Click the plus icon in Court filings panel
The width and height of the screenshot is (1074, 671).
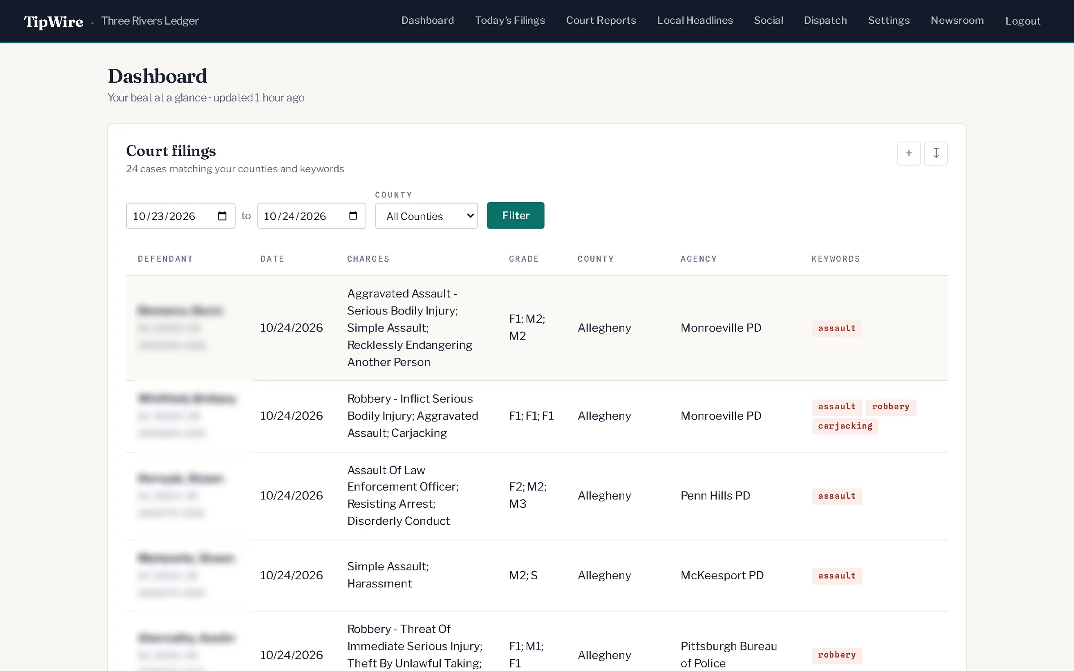coord(909,153)
